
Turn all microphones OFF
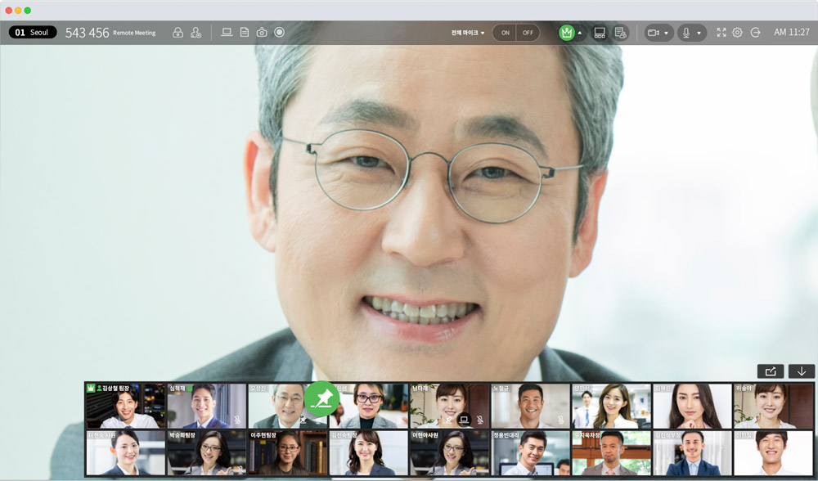528,33
